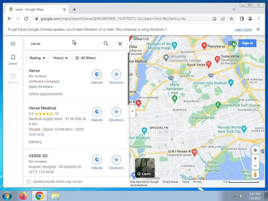
Task: Launch Firefox from the taskbar
Action: tap(23, 196)
